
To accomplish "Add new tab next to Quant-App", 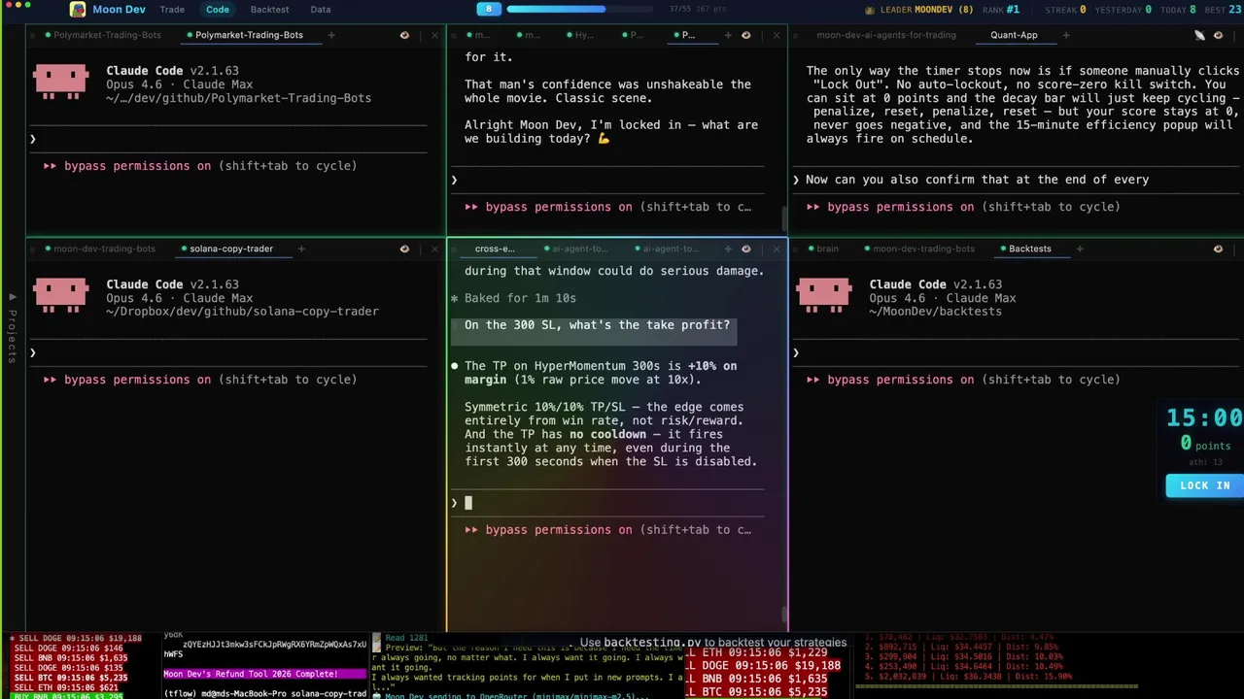I will click(1065, 35).
